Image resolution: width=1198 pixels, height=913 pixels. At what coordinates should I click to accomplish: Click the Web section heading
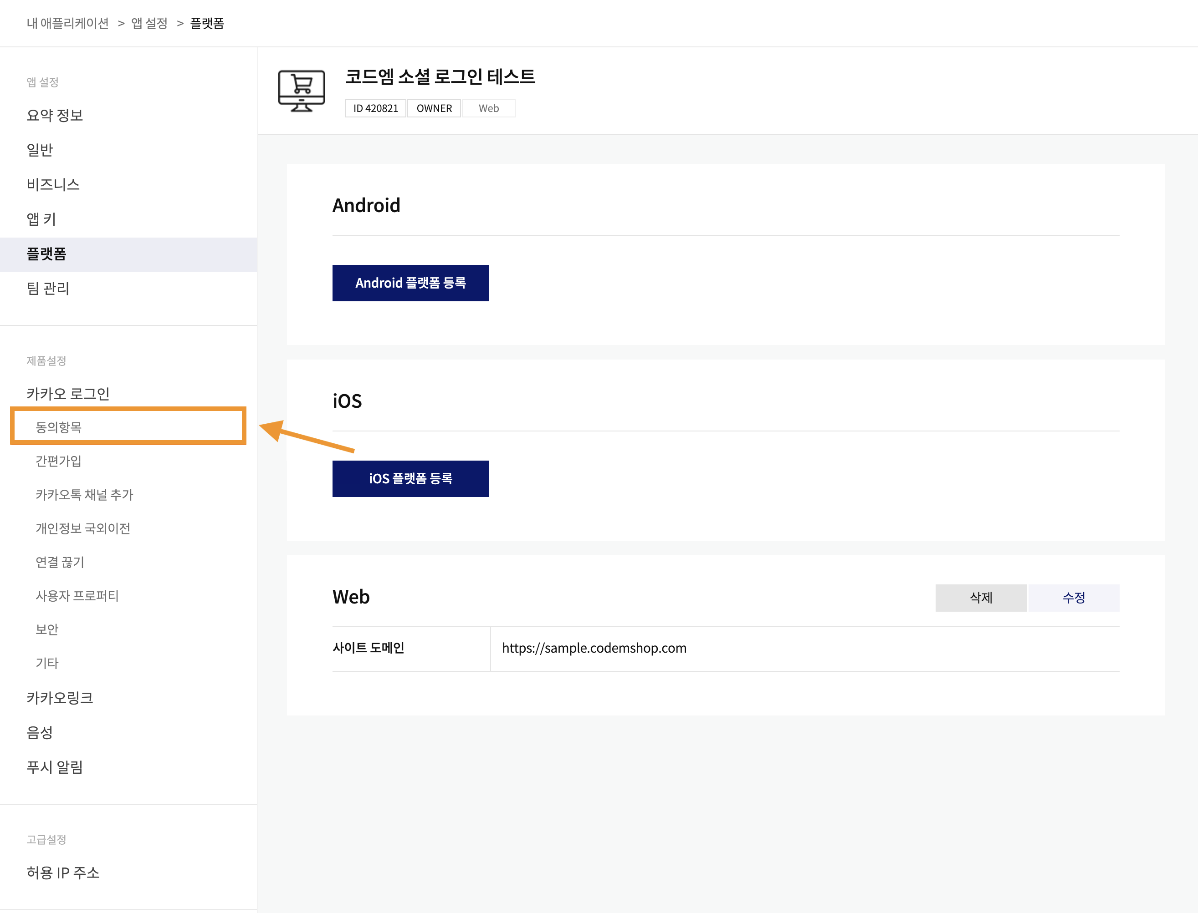point(351,597)
